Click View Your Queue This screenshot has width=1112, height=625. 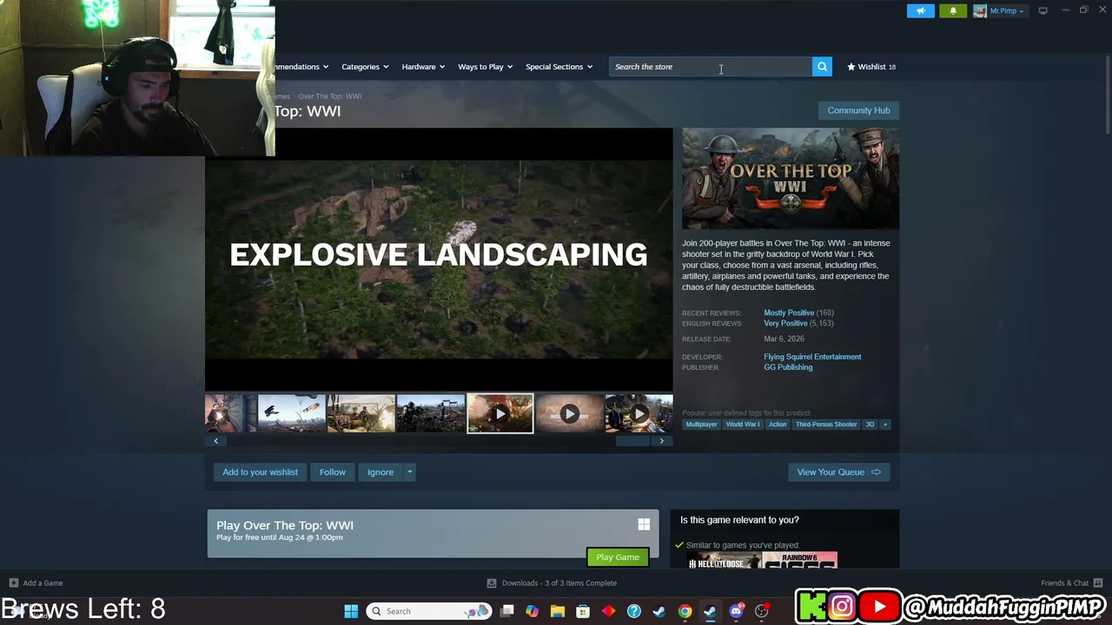point(839,472)
